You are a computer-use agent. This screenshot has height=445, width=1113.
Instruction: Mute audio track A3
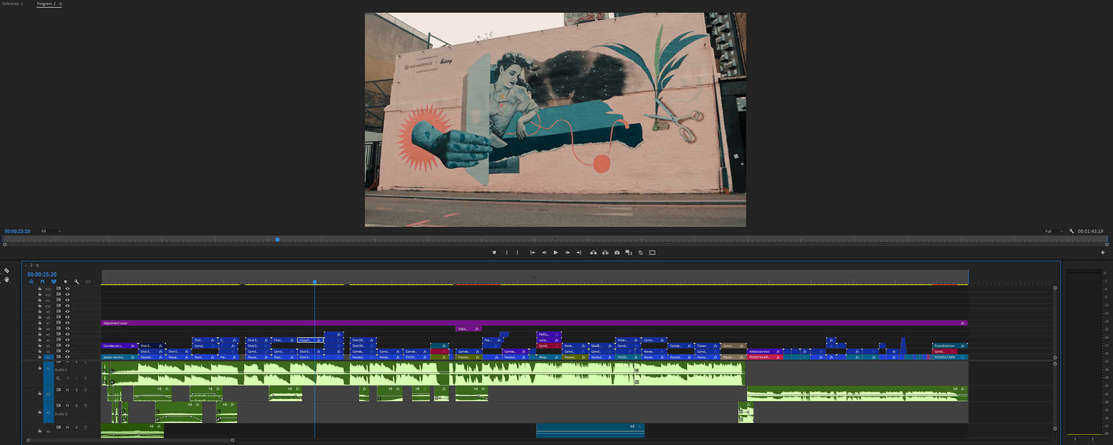(x=67, y=406)
